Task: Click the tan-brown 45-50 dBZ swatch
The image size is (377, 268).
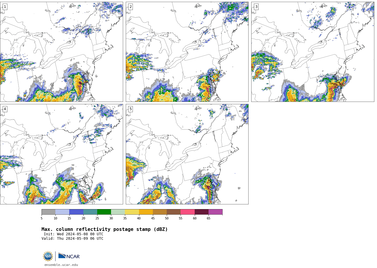Action: click(x=160, y=212)
